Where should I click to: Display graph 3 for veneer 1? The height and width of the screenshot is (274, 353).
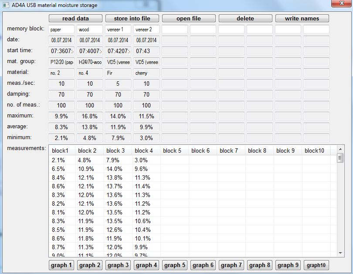tap(118, 265)
